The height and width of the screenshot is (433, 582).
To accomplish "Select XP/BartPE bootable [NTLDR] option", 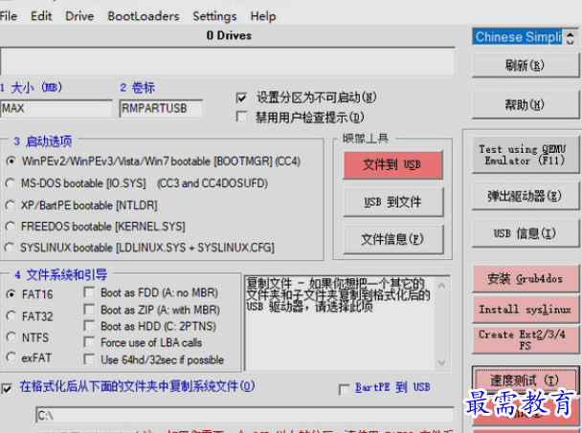I will [x=11, y=205].
